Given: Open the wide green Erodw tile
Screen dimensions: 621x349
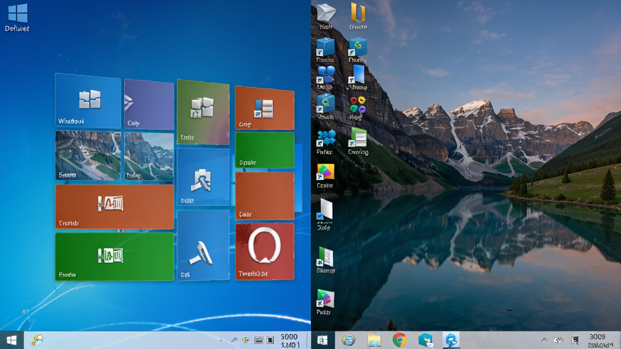Looking at the screenshot, I should (115, 257).
